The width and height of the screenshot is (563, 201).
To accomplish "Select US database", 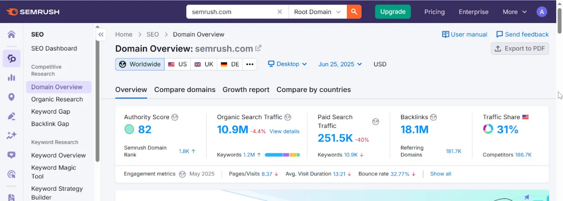I will (x=177, y=64).
